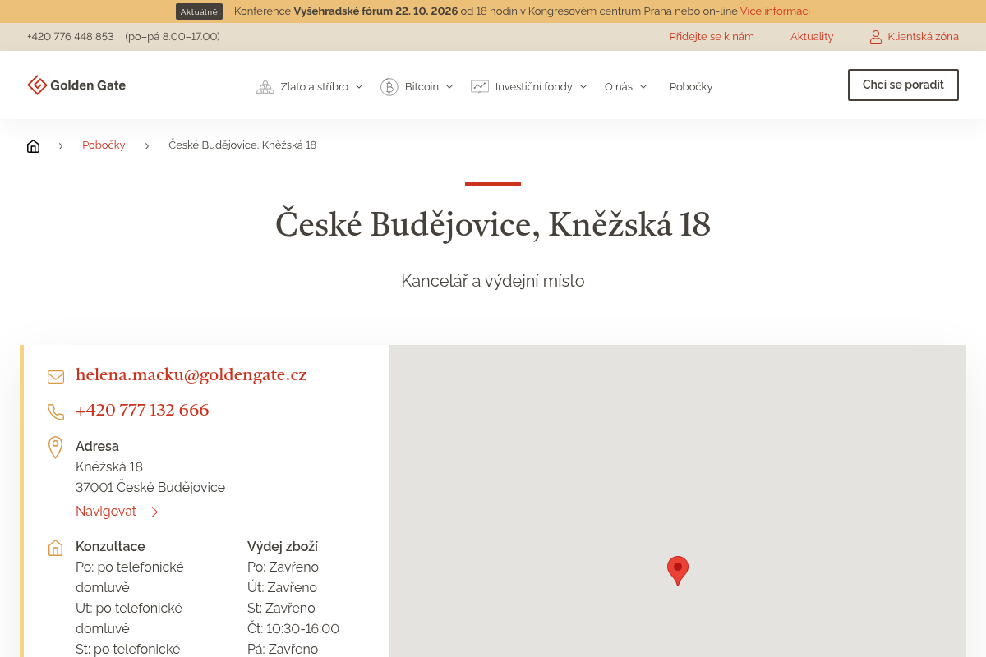The height and width of the screenshot is (657, 986).
Task: Expand the Investiční fondy chevron
Action: [583, 86]
